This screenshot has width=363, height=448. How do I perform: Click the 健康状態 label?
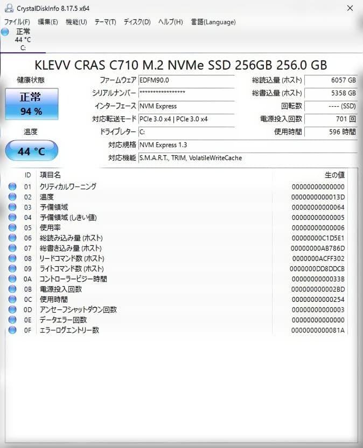pyautogui.click(x=31, y=80)
